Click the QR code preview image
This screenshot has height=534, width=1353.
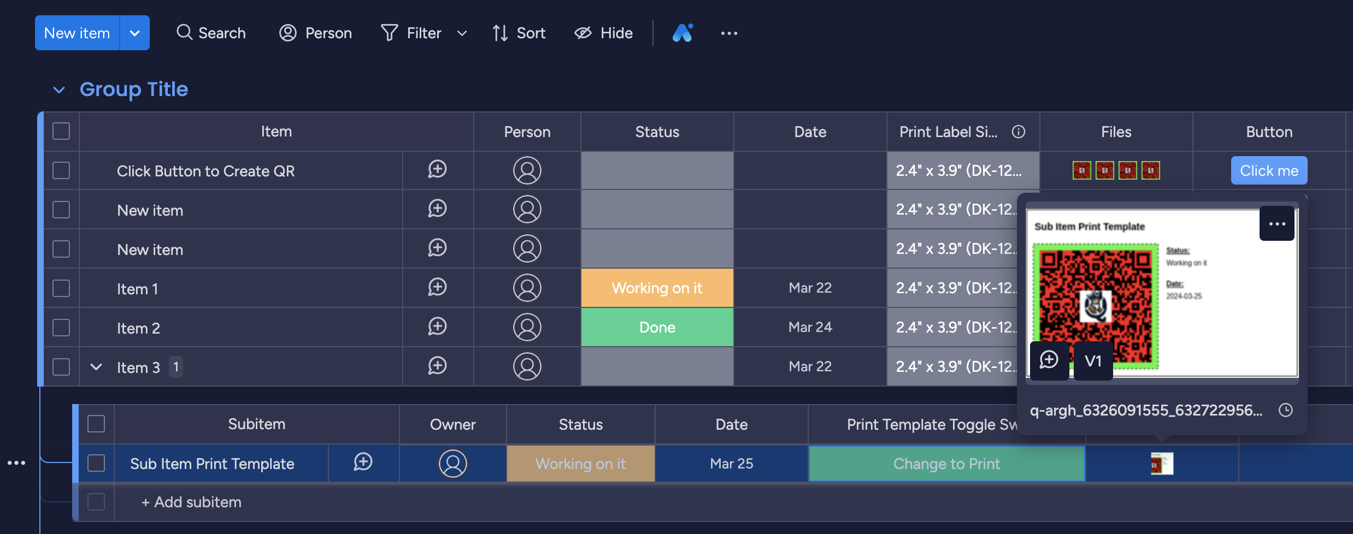[1096, 306]
